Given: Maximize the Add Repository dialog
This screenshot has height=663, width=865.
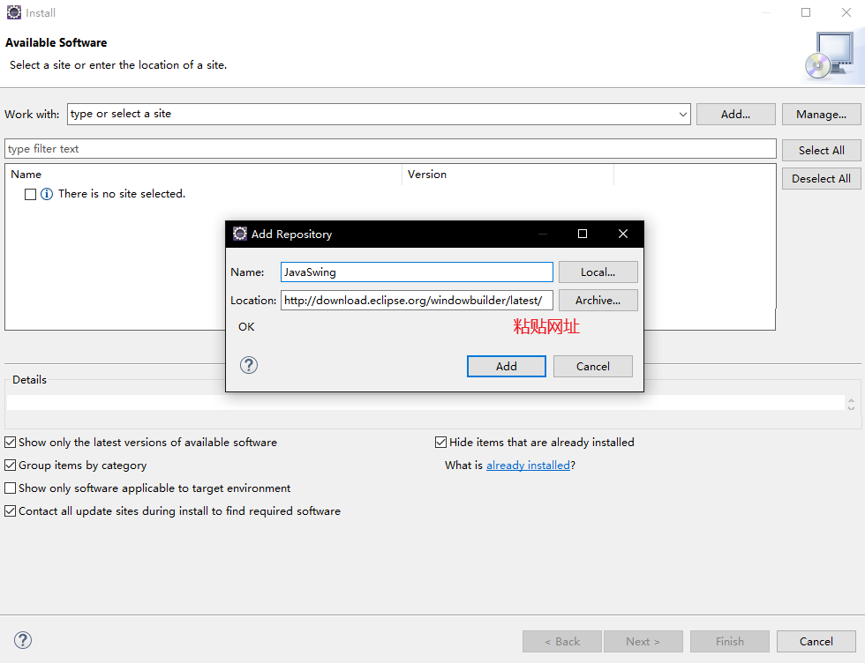Looking at the screenshot, I should [x=582, y=234].
